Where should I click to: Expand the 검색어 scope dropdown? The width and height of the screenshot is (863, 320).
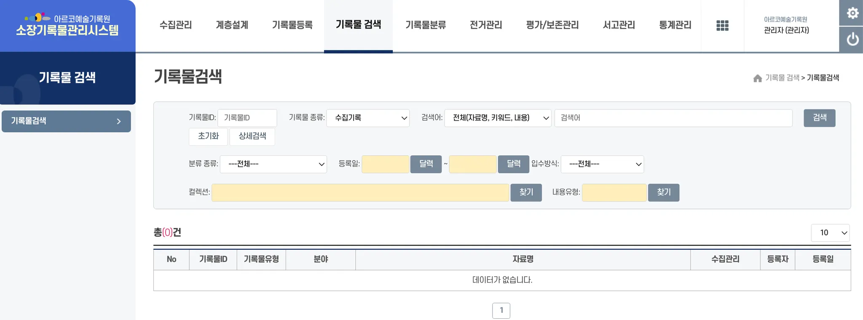(498, 118)
